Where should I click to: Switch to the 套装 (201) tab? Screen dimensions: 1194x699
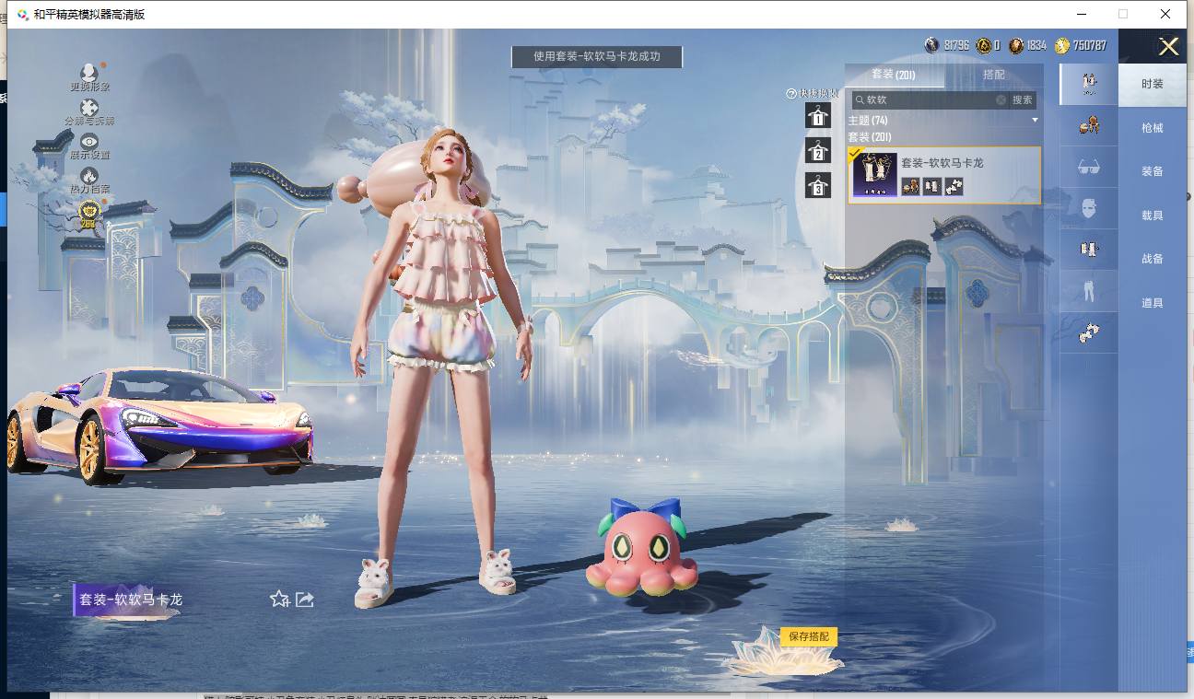[x=893, y=75]
